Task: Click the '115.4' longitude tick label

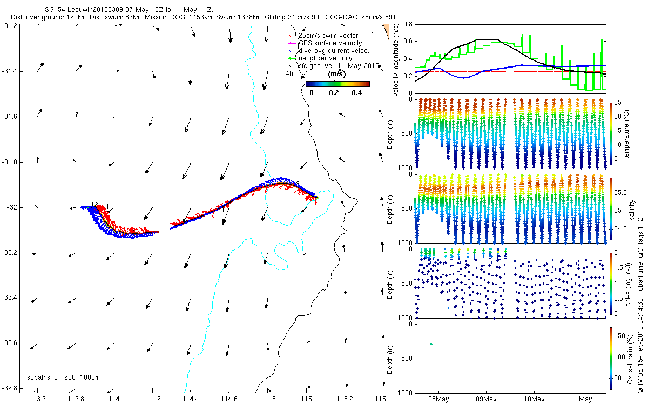Action: pos(382,399)
